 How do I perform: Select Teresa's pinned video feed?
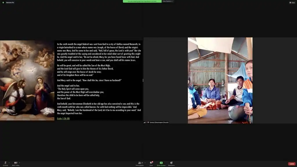(x=220, y=81)
